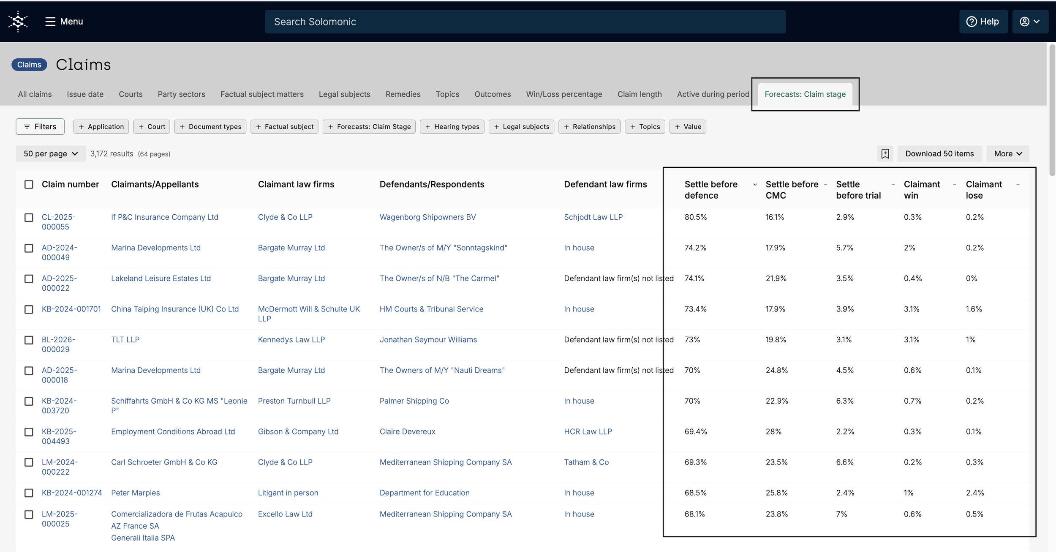Image resolution: width=1056 pixels, height=552 pixels.
Task: Click the Solomonic logo icon
Action: (18, 21)
